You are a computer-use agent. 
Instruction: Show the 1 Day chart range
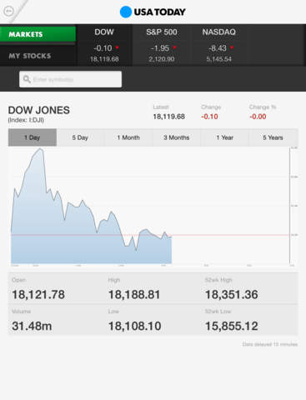coord(33,137)
